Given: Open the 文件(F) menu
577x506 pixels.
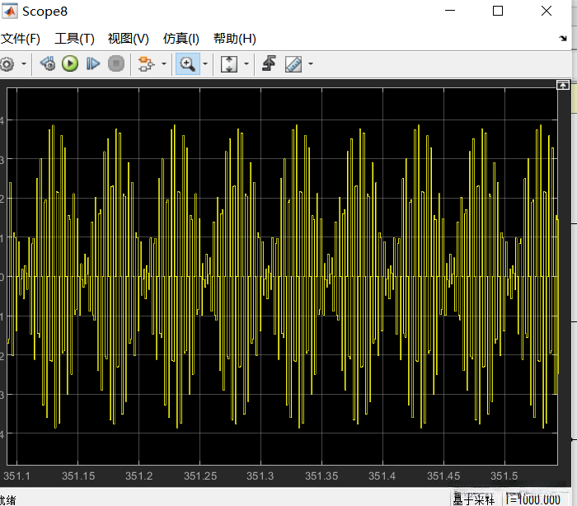Looking at the screenshot, I should click(21, 39).
